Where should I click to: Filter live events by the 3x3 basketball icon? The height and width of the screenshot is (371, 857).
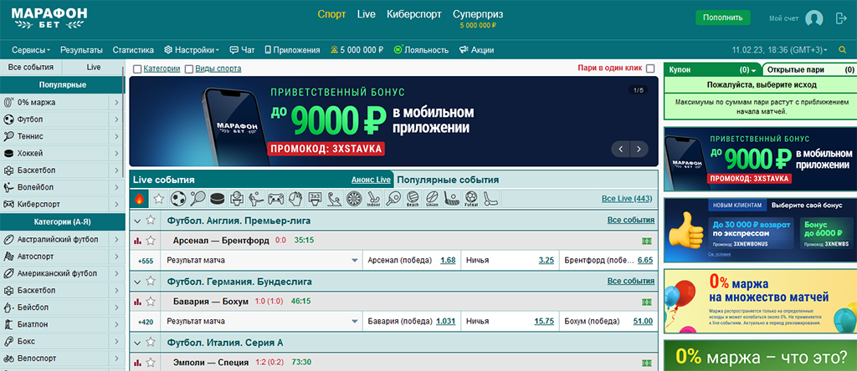coord(315,199)
